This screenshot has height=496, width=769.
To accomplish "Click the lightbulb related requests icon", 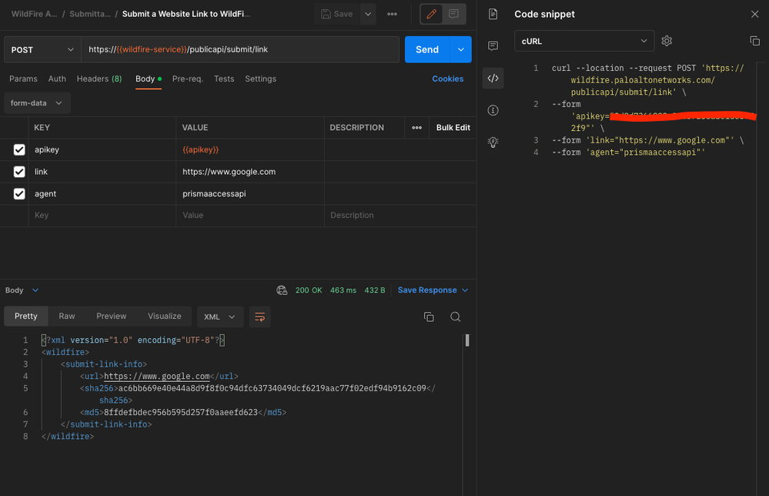I will point(493,142).
